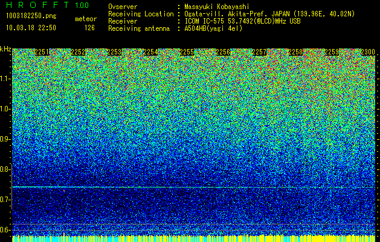
Task: Click the 2252 time marker
Action: (x=78, y=52)
